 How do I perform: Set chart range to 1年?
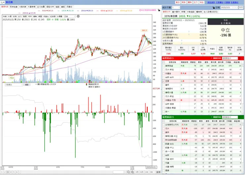(146, 172)
